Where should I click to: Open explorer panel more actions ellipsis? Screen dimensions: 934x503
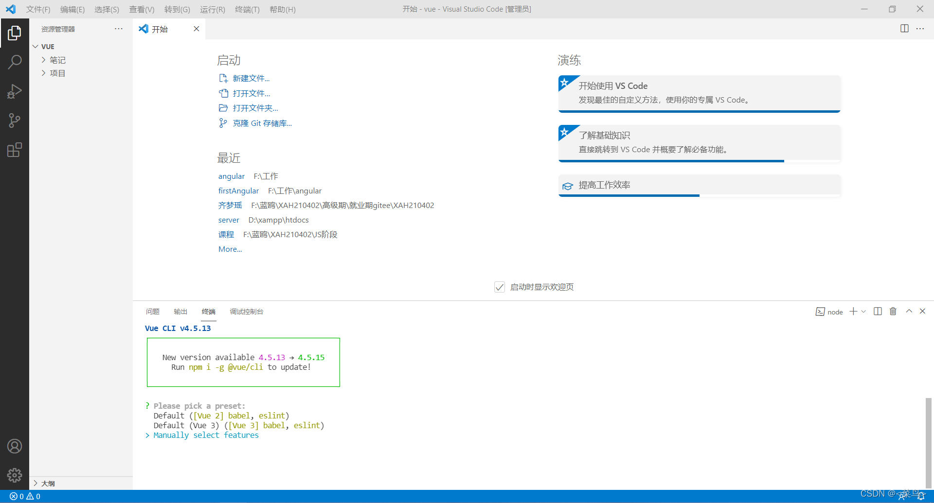tap(119, 29)
